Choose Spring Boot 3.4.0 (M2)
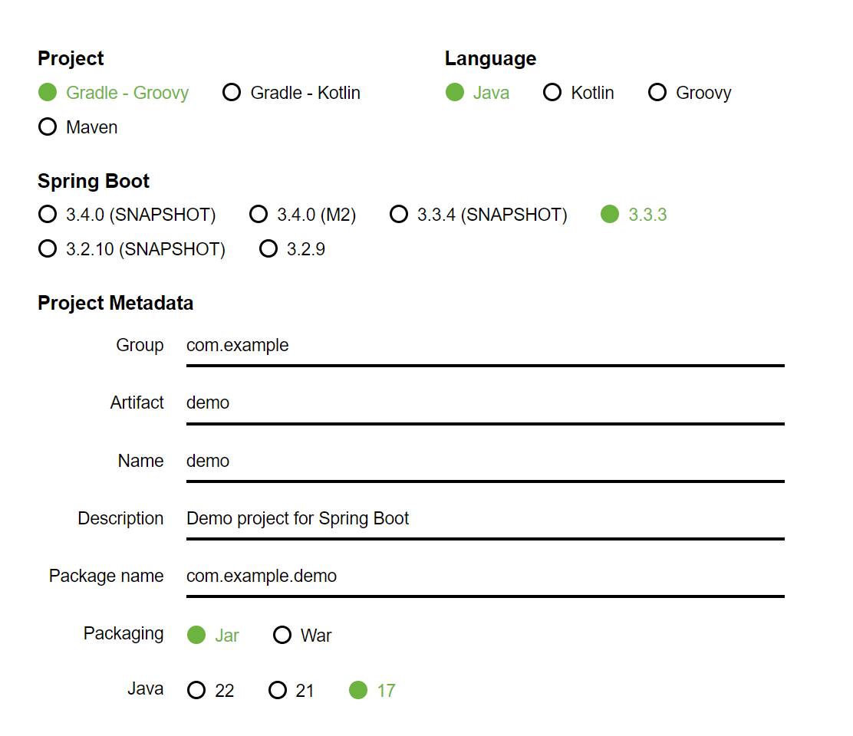 (259, 215)
